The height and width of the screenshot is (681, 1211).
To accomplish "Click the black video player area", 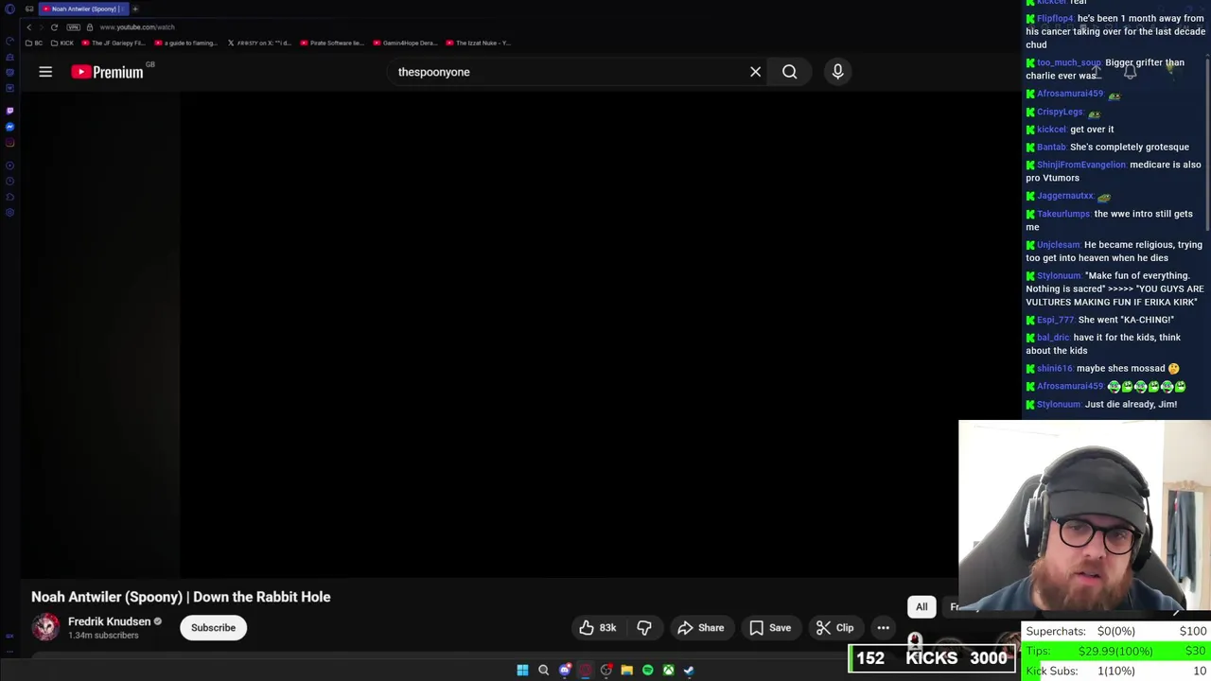I will click(x=568, y=333).
